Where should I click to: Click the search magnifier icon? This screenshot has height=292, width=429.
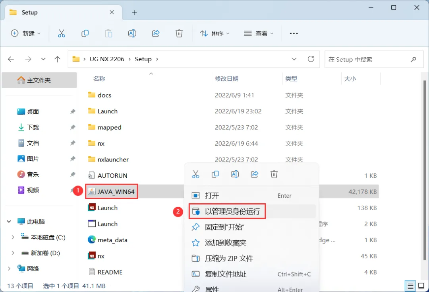tap(414, 59)
